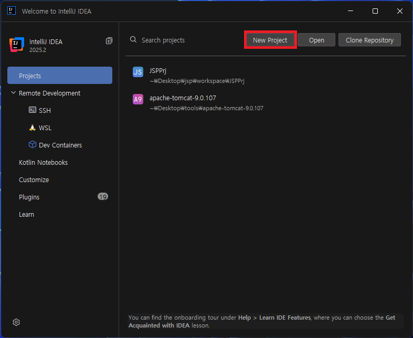This screenshot has height=338, width=413.
Task: Click the A9 icon for apache-tomcat project
Action: pos(138,99)
